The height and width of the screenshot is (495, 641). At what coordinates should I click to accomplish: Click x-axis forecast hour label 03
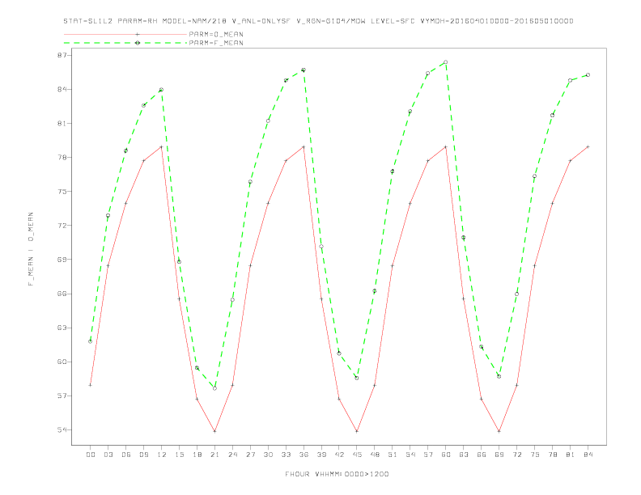tap(108, 455)
